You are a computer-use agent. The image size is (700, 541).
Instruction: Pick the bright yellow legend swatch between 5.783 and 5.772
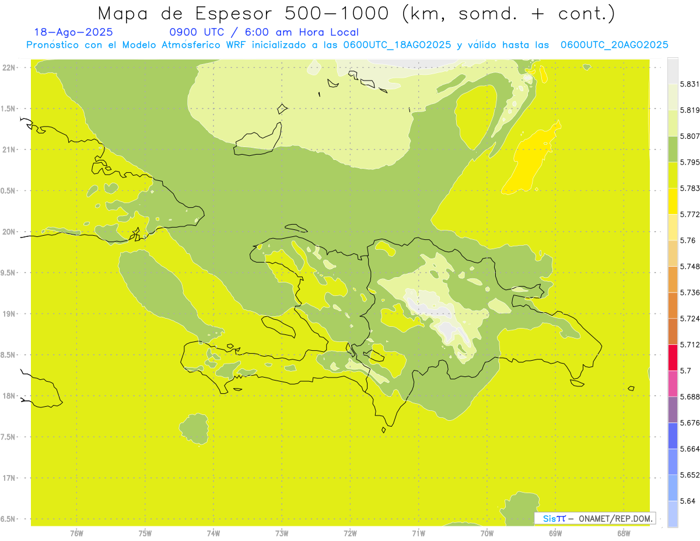[673, 201]
